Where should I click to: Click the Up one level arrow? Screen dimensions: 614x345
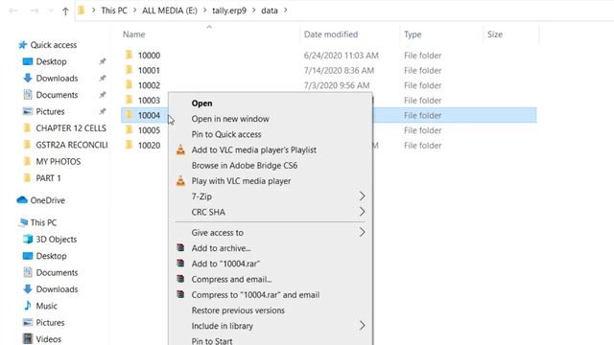[x=65, y=11]
